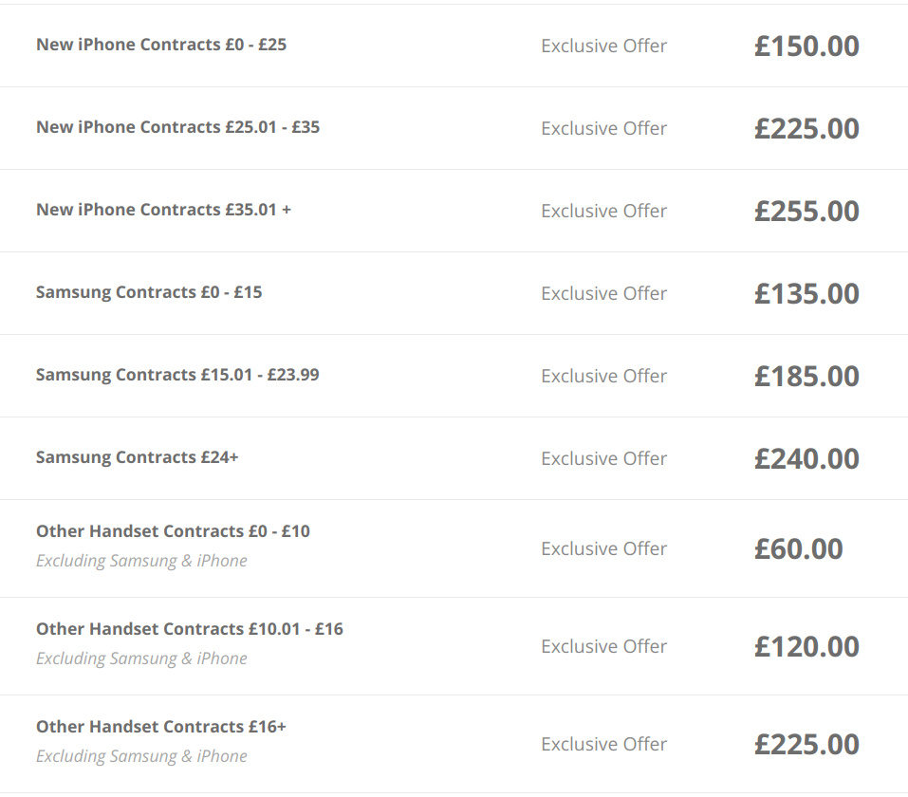Open New iPhone Contracts £35.01 + offer
This screenshot has height=797, width=908.
[x=163, y=210]
